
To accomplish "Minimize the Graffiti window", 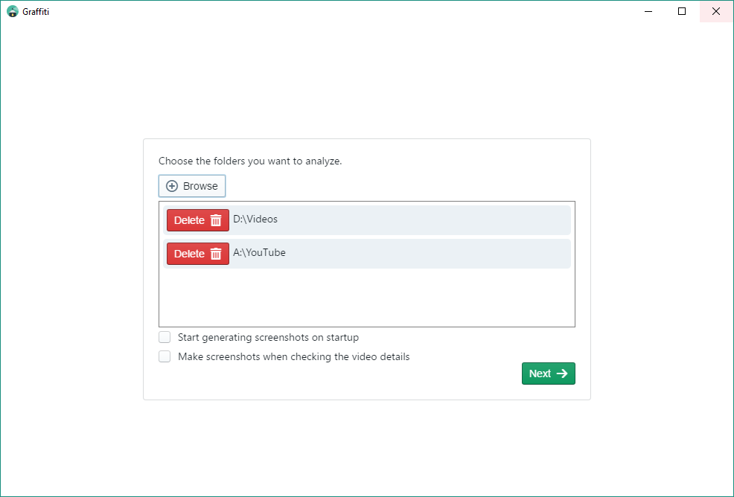I will click(x=648, y=11).
